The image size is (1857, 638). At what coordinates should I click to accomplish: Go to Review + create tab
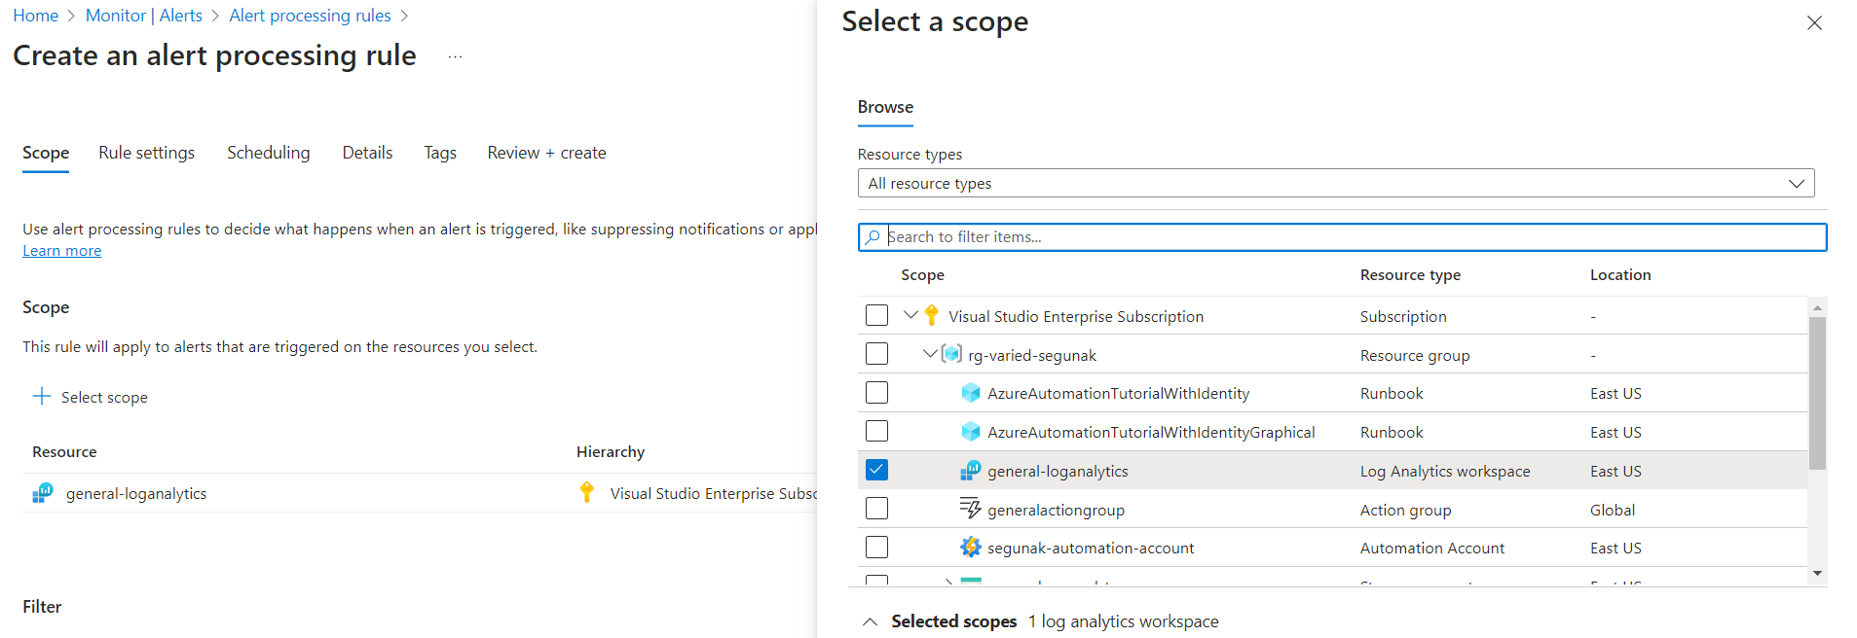point(546,153)
